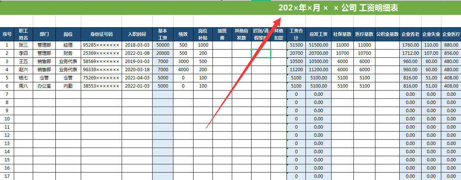The height and width of the screenshot is (180, 461).
Task: Click the unemployment cell 110.00
Action: (431, 45)
